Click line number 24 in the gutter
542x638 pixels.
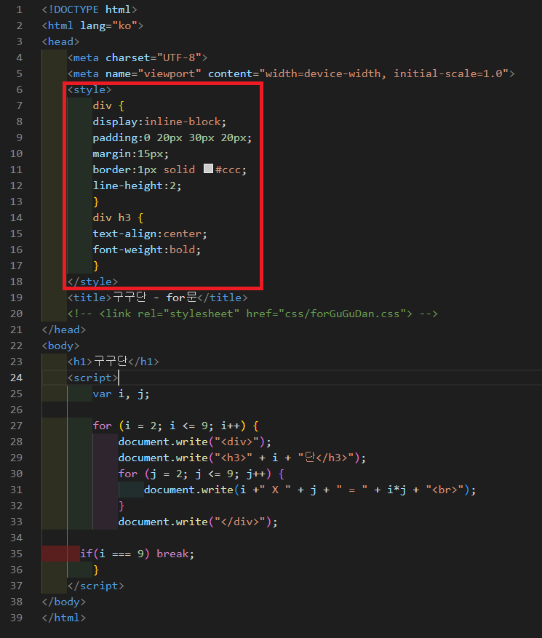click(x=16, y=378)
